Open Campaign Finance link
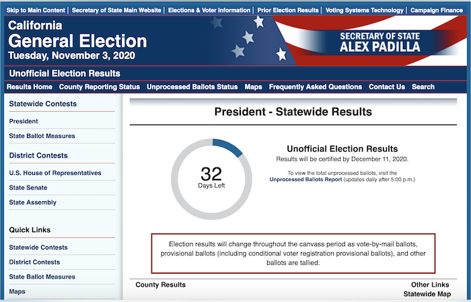471x302 pixels. click(437, 10)
